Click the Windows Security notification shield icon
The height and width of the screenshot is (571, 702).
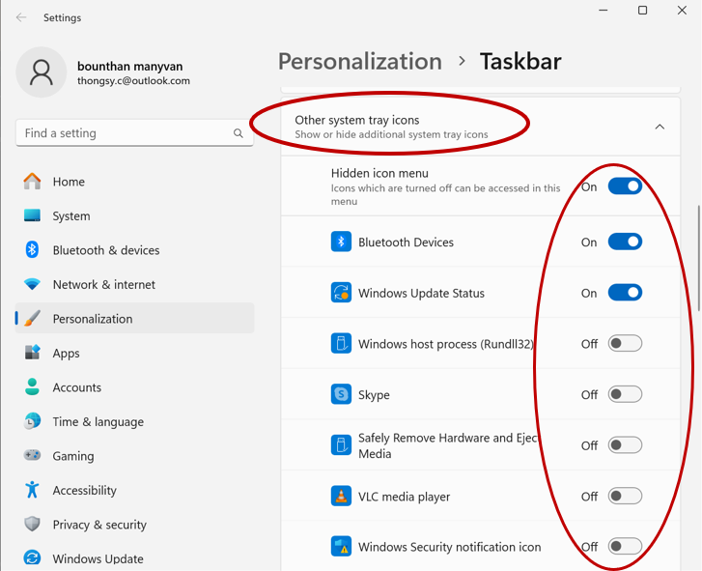[341, 547]
